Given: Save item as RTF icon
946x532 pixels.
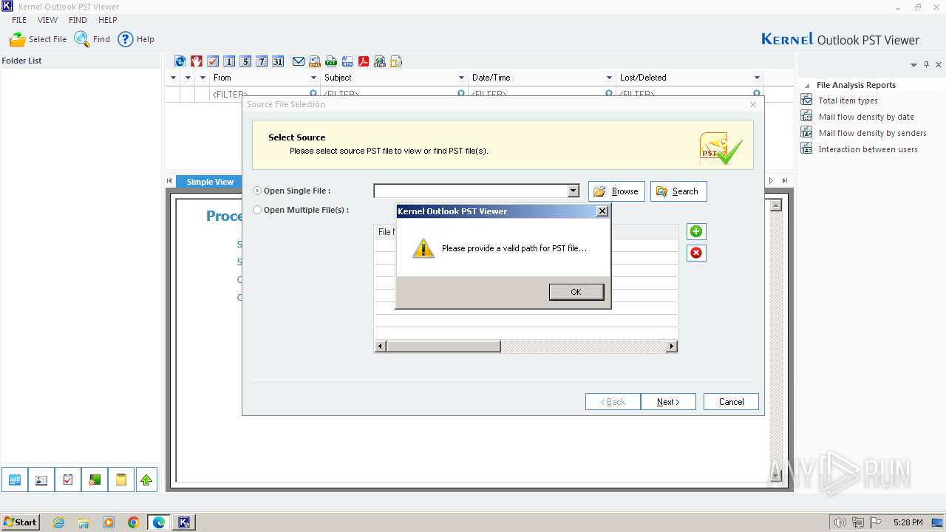Looking at the screenshot, I should (347, 61).
